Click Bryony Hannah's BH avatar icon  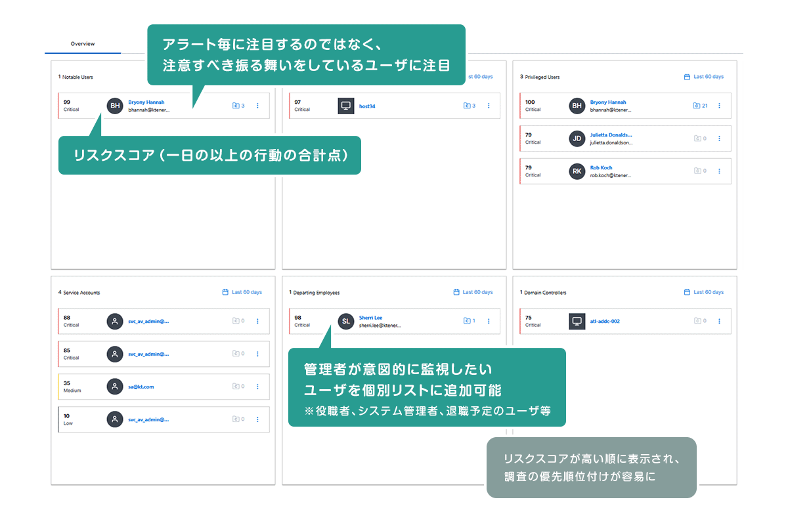[x=115, y=106]
